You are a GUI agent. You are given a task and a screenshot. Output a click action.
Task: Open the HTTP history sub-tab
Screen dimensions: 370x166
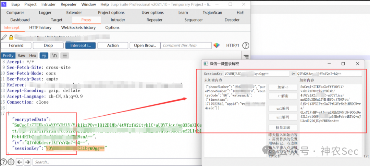click(x=40, y=28)
